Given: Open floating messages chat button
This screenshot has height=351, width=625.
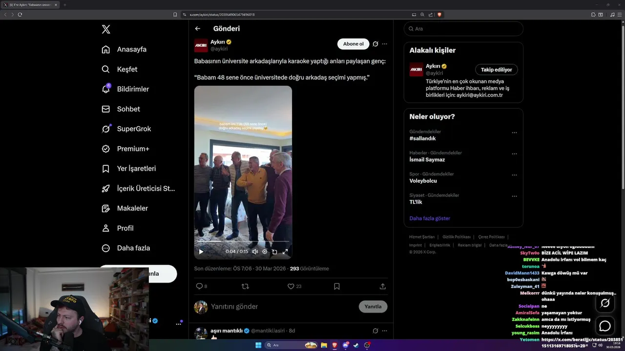Looking at the screenshot, I should coord(605,326).
